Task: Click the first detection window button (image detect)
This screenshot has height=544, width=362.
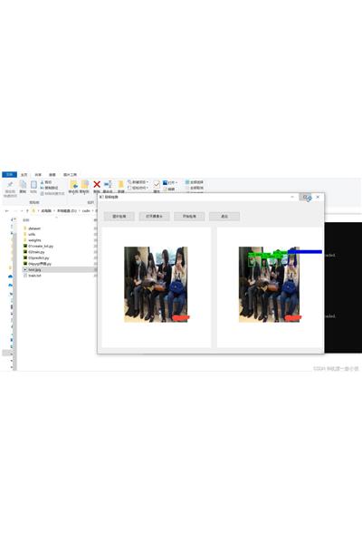Action: pyautogui.click(x=119, y=216)
